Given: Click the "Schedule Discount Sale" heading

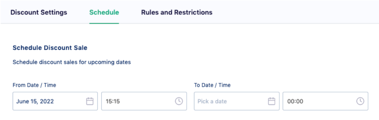Looking at the screenshot, I should click(x=50, y=48).
